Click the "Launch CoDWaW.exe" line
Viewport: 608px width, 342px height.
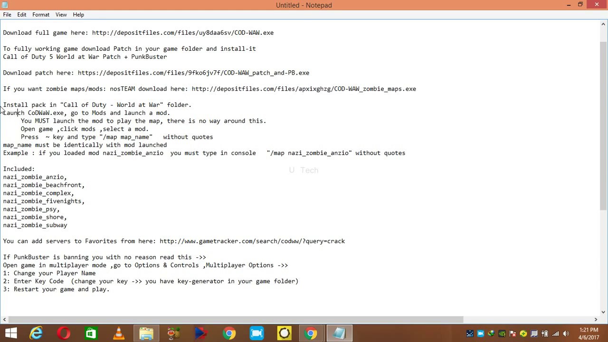point(86,113)
